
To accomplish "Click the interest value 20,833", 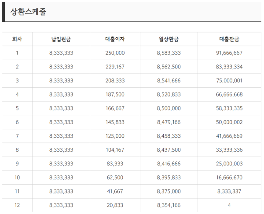I will pos(115,205).
